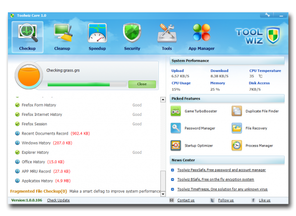
Task: Open settings via the wrench icon
Action: click(267, 15)
